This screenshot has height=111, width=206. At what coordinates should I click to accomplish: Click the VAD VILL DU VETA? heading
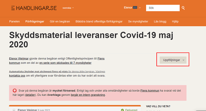(x=158, y=106)
